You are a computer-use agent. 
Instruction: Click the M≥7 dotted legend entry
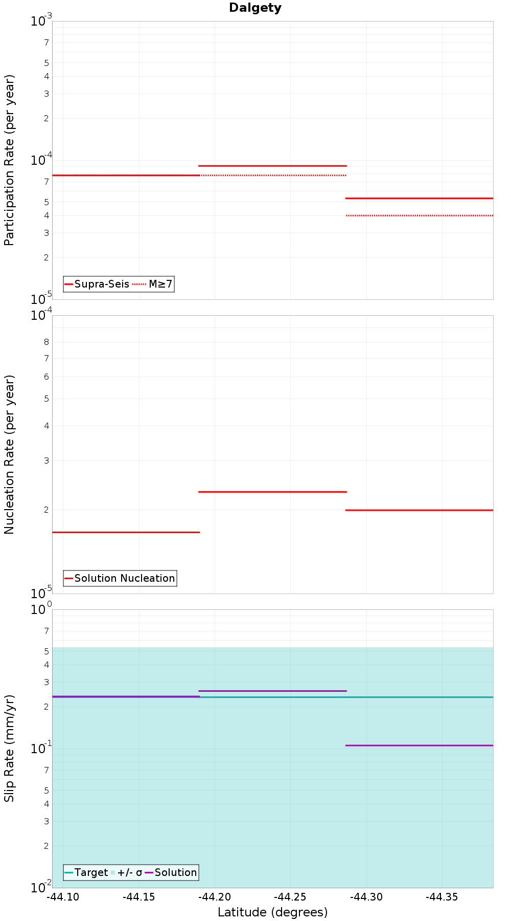pyautogui.click(x=152, y=284)
